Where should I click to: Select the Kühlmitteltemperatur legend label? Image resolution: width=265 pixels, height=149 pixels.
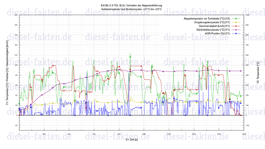[213, 30]
